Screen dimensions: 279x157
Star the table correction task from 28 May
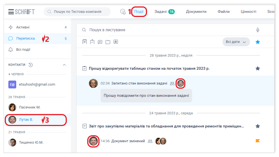tap(257, 68)
